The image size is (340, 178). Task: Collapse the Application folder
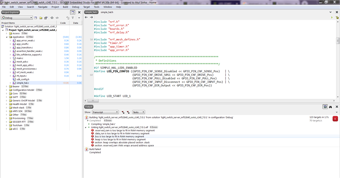7,37
